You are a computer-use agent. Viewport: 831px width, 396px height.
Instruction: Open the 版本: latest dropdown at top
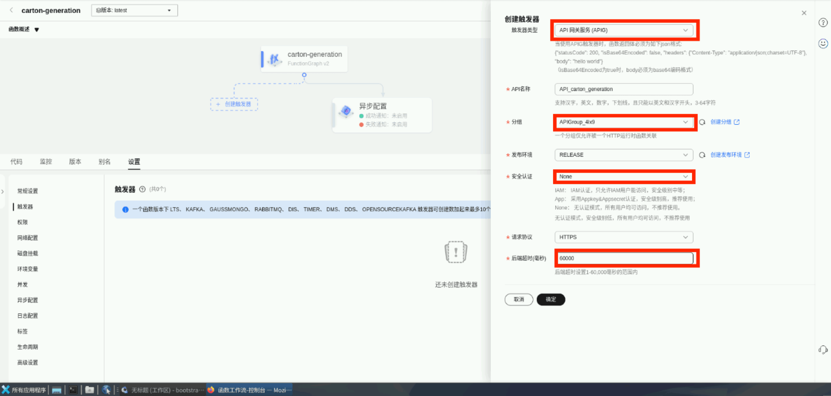(134, 10)
